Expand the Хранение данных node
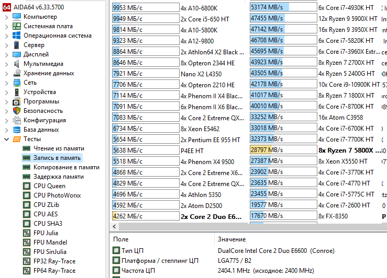This screenshot has width=387, height=278. pos(7,73)
